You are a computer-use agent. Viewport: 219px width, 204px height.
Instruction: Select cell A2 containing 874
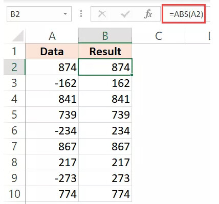52,67
